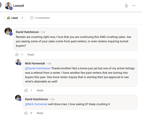Follow the @David Hutchinson mention link

click(x=38, y=68)
